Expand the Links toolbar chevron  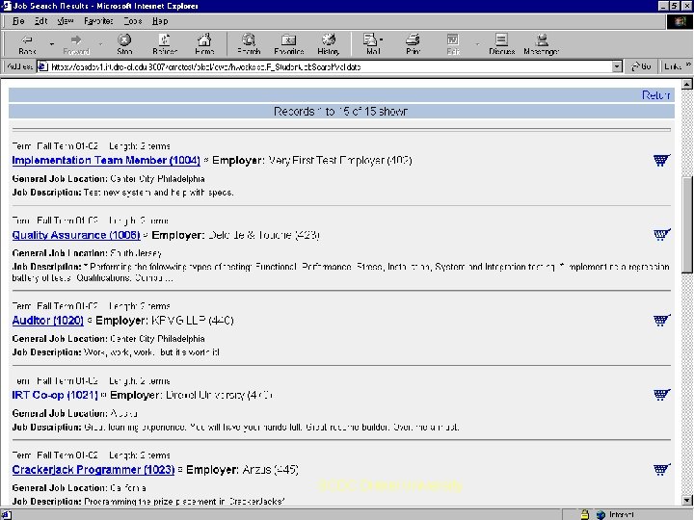(688, 65)
